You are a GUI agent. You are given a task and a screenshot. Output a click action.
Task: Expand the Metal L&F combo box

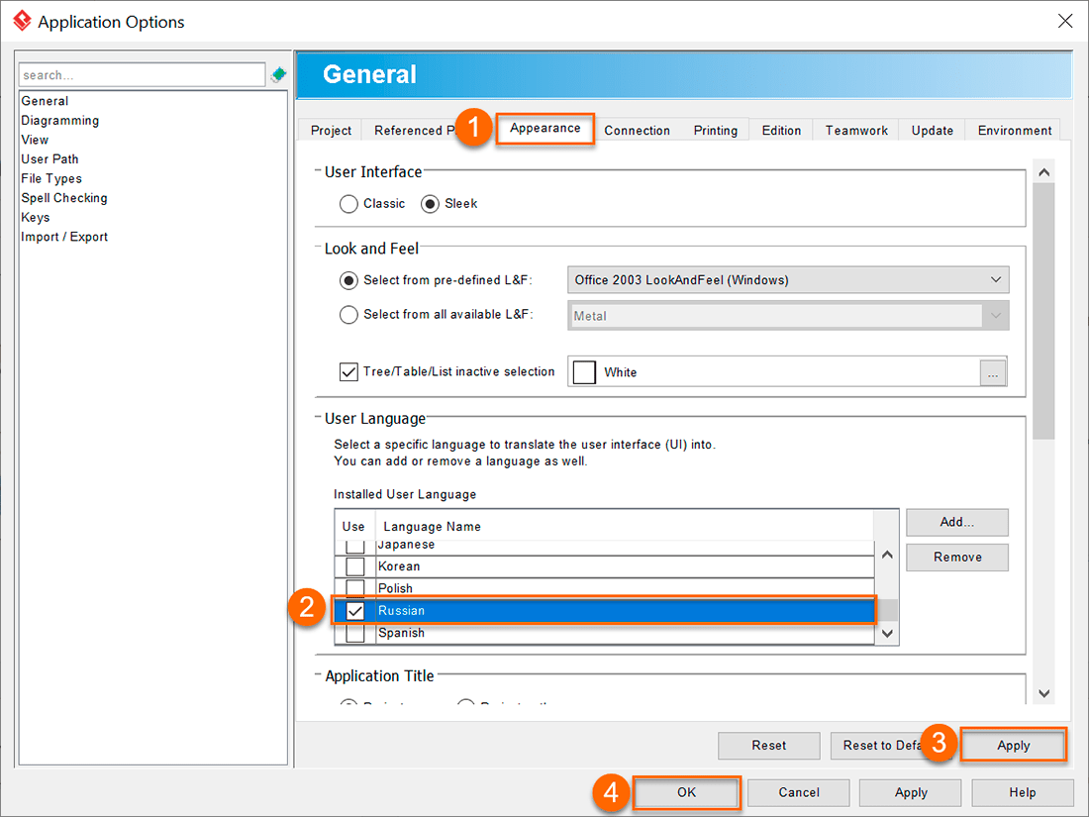coord(996,316)
